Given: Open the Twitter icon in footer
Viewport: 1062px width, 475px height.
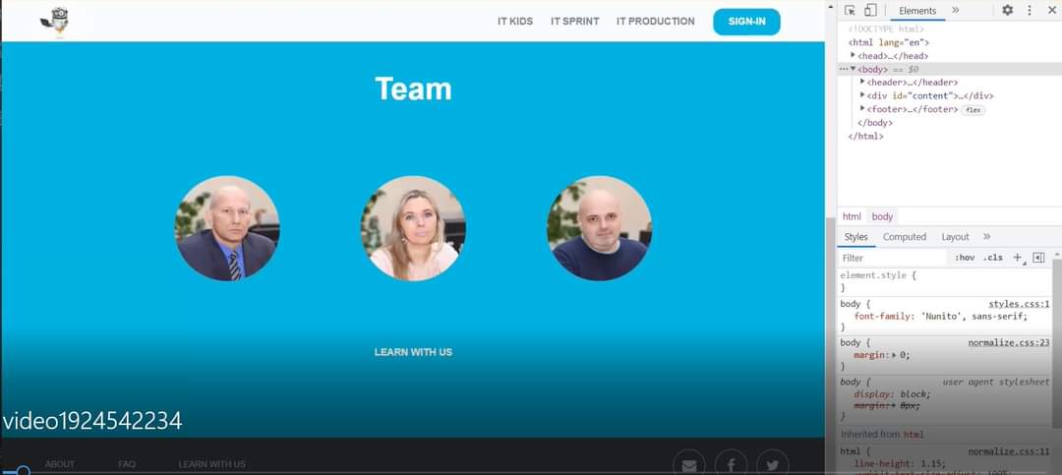Looking at the screenshot, I should coord(773,465).
